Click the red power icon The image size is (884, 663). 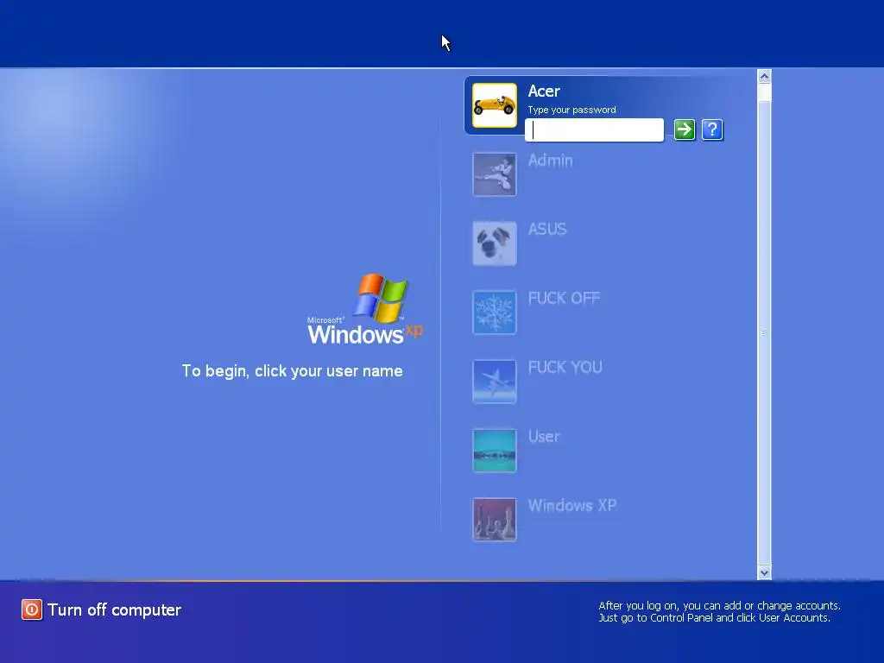coord(32,609)
